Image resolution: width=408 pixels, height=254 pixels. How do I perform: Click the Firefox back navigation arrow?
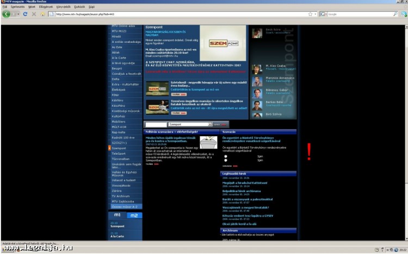pos(6,14)
